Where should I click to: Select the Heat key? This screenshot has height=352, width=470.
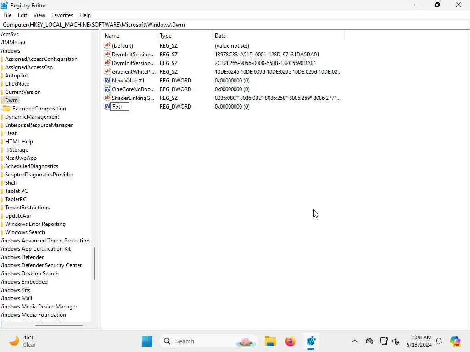pos(11,133)
